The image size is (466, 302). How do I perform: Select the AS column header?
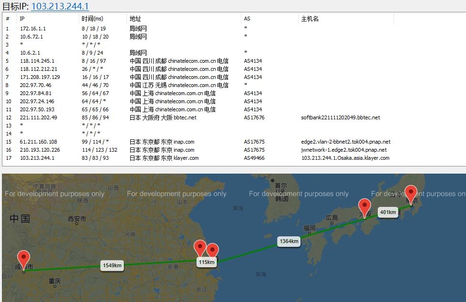point(246,19)
